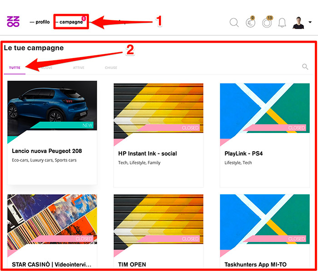318x271 pixels.
Task: Click the title STAR CASINÒ | Videointervi...
Action: click(x=51, y=265)
